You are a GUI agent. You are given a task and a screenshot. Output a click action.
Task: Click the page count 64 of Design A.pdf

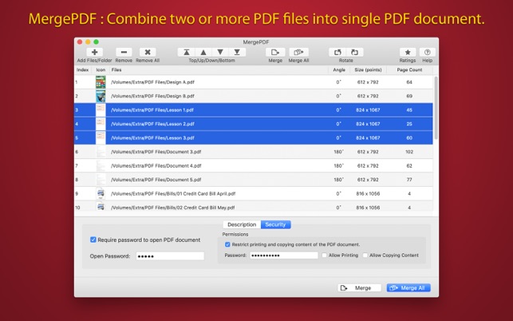409,82
